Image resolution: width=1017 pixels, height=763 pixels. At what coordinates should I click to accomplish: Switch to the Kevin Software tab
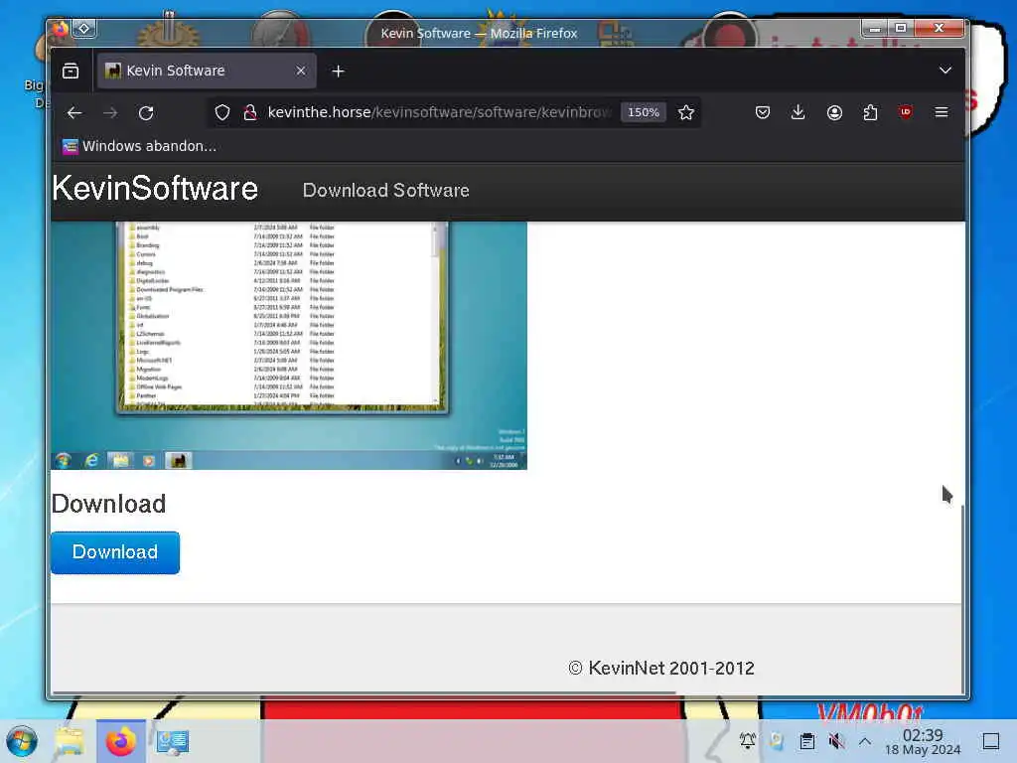point(207,71)
